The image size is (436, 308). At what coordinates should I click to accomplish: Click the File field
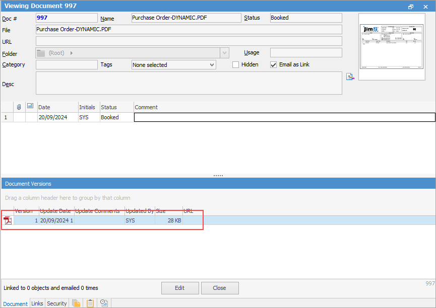189,29
